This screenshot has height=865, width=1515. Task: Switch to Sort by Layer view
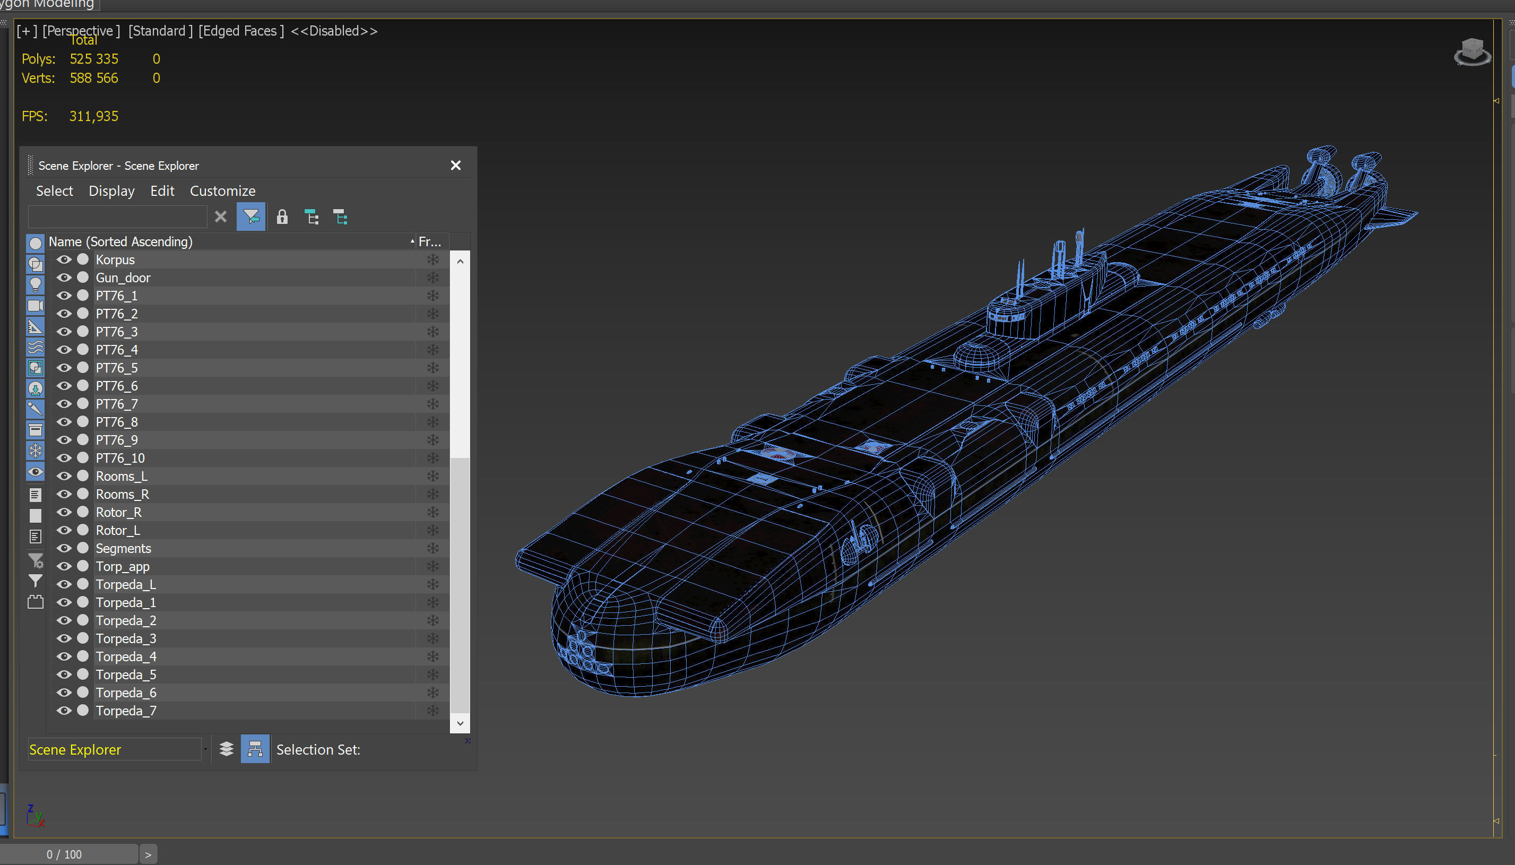pos(226,749)
